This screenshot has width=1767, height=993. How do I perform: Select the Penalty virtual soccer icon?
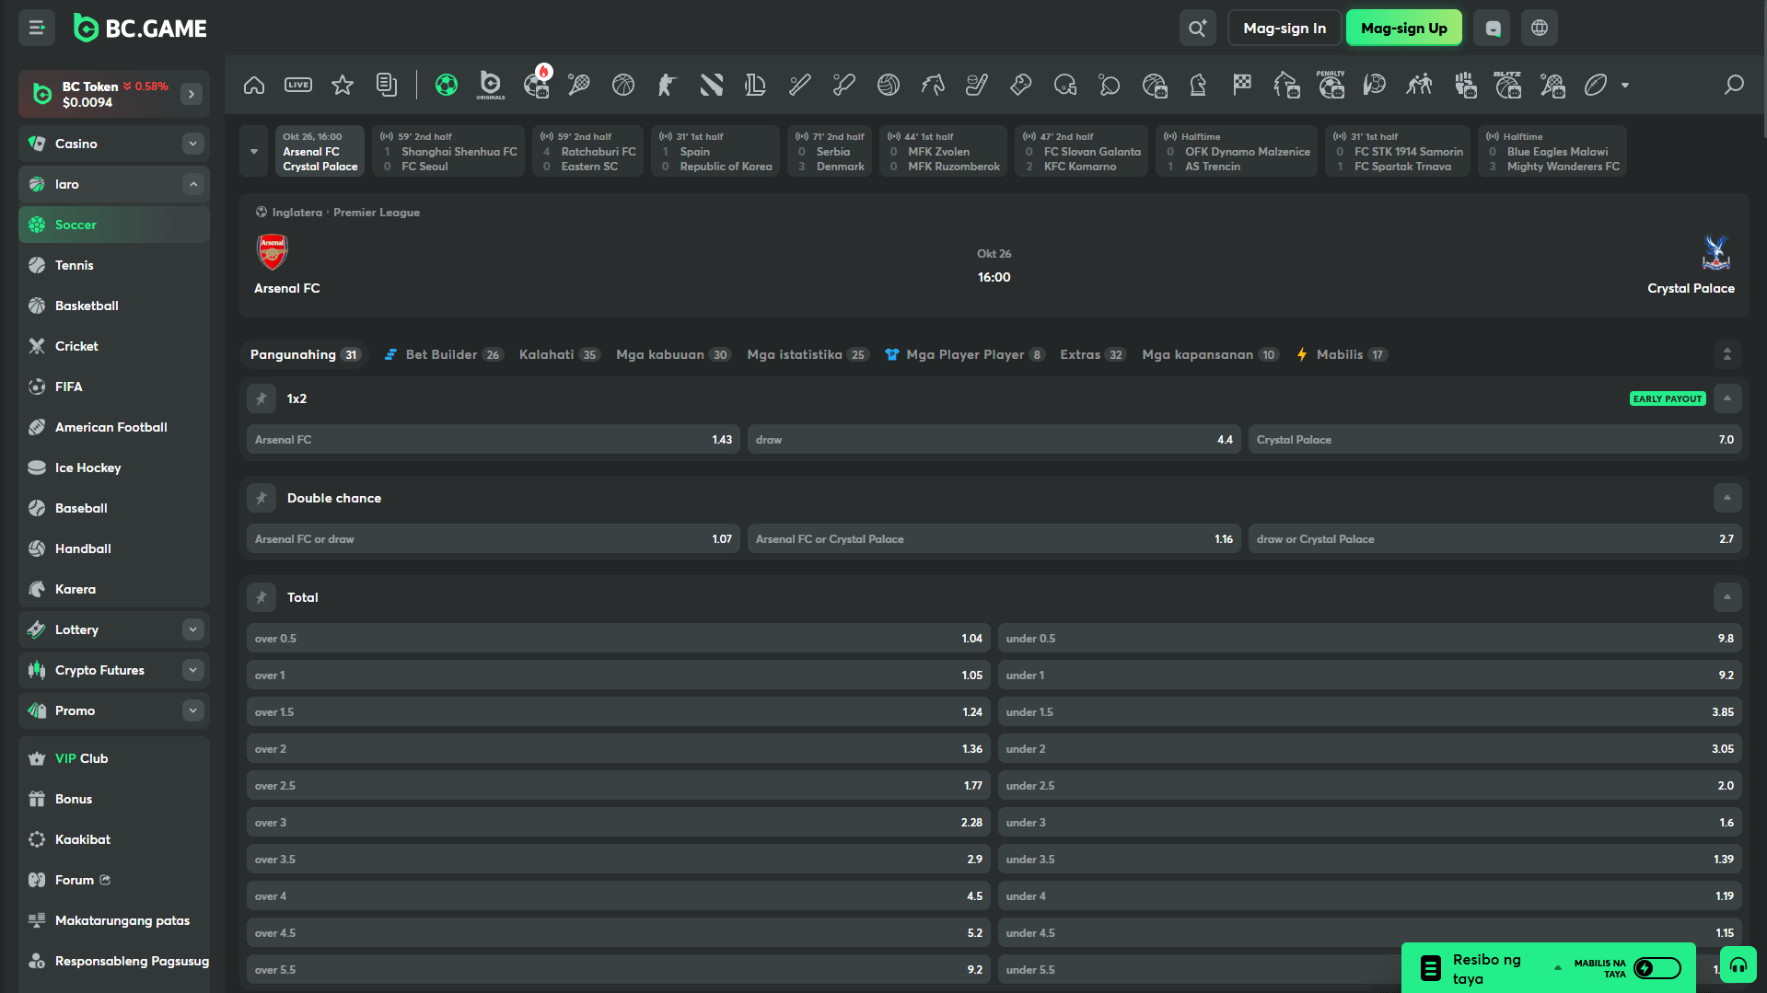point(1331,86)
